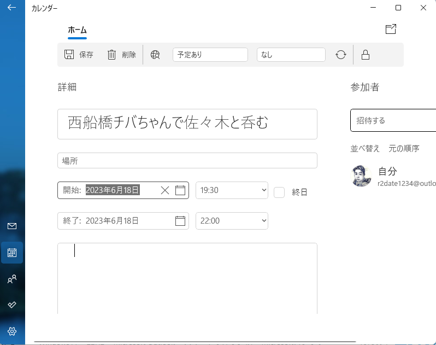Screen dimensions: 436x345
Task: Open To Do checkmark in the sidebar
Action: click(x=12, y=305)
